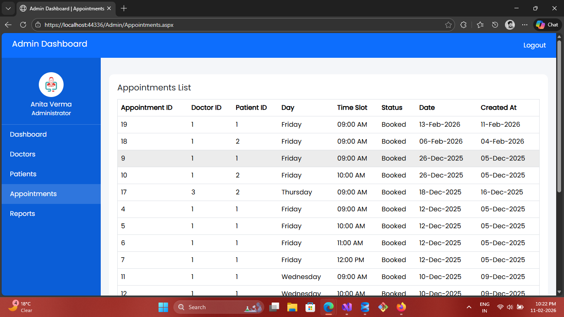The width and height of the screenshot is (564, 317).
Task: Open a new browser tab
Action: point(124,8)
